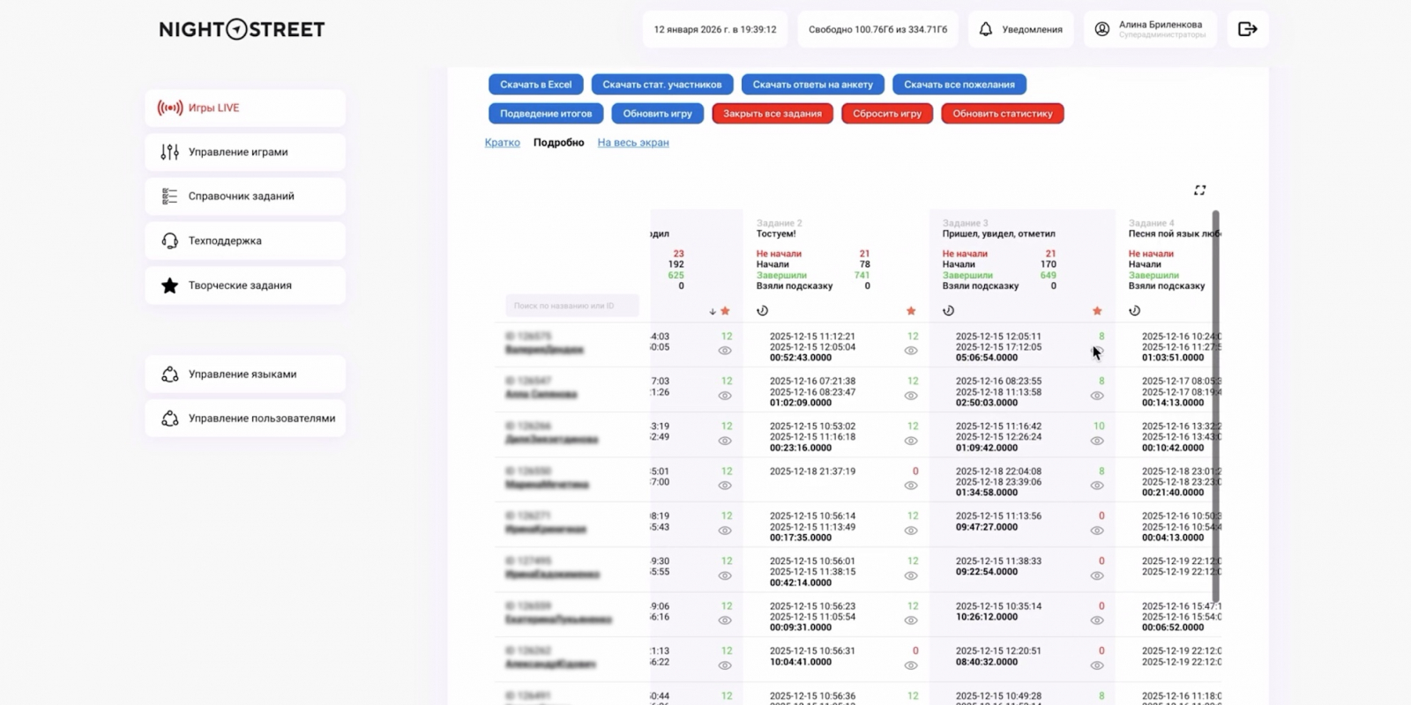Click the fullscreen expand icon above table
This screenshot has height=705, width=1411.
pos(1199,190)
